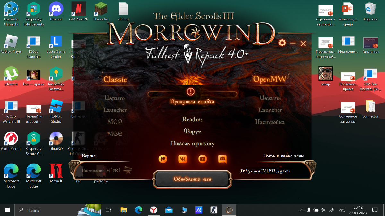The width and height of the screenshot is (385, 216).
Task: Select Lesta Game Center desktop icon
Action: point(56,46)
